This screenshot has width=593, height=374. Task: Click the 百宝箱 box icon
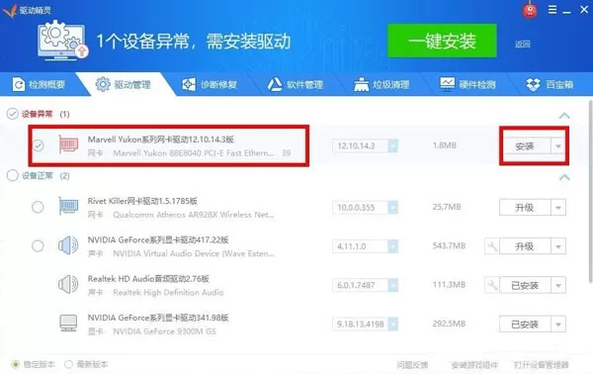pos(534,84)
